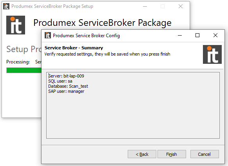The width and height of the screenshot is (228, 166).
Task: Cancel the Service Broker configuration
Action: [204, 154]
